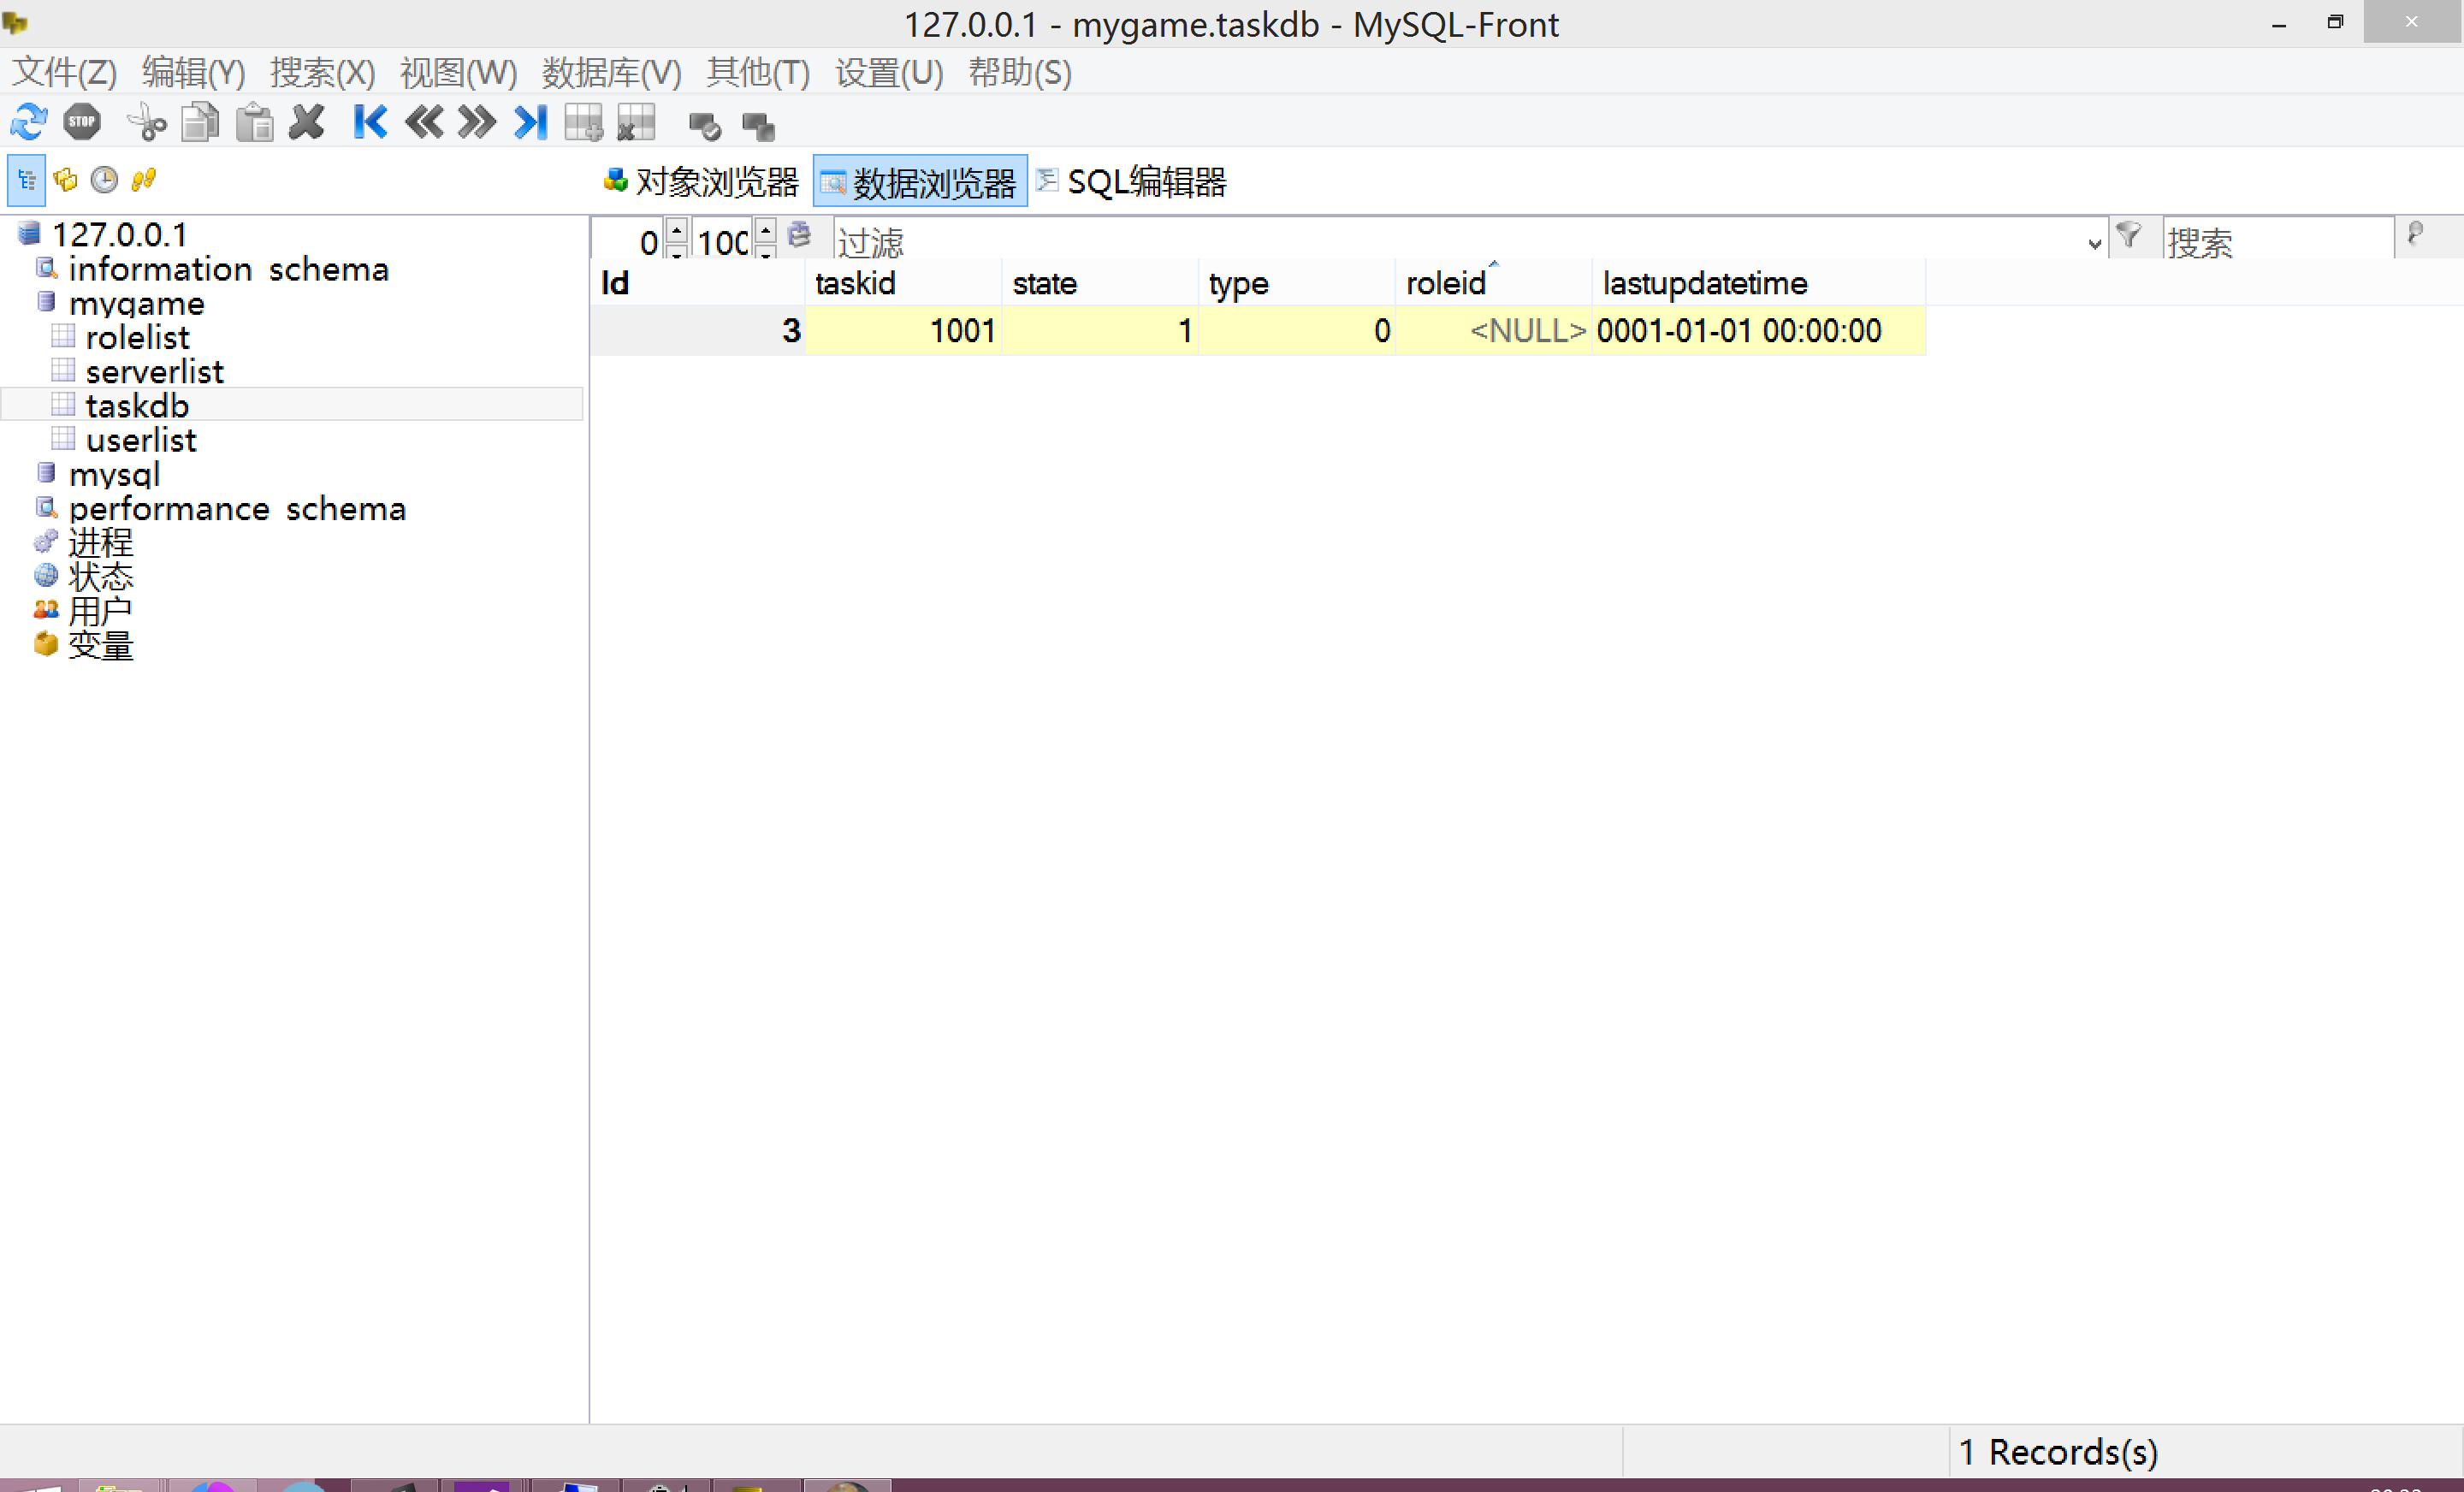
Task: Click the icon right of limit spinner
Action: pos(799,236)
